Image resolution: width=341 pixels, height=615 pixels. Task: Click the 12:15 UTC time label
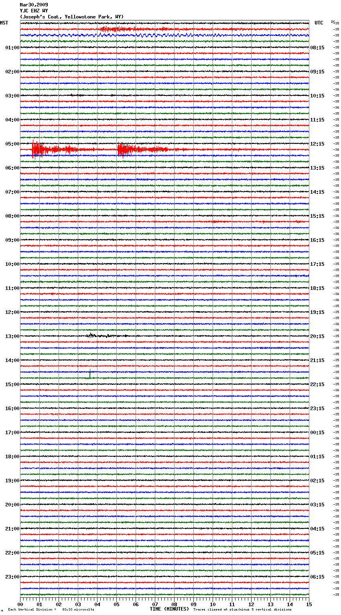tap(317, 144)
